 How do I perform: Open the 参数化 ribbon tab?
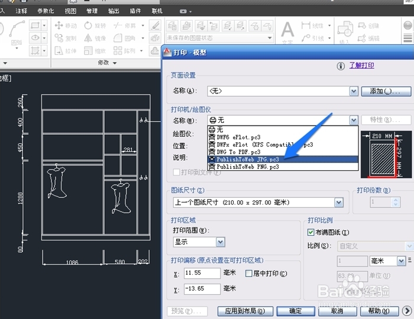pyautogui.click(x=46, y=11)
